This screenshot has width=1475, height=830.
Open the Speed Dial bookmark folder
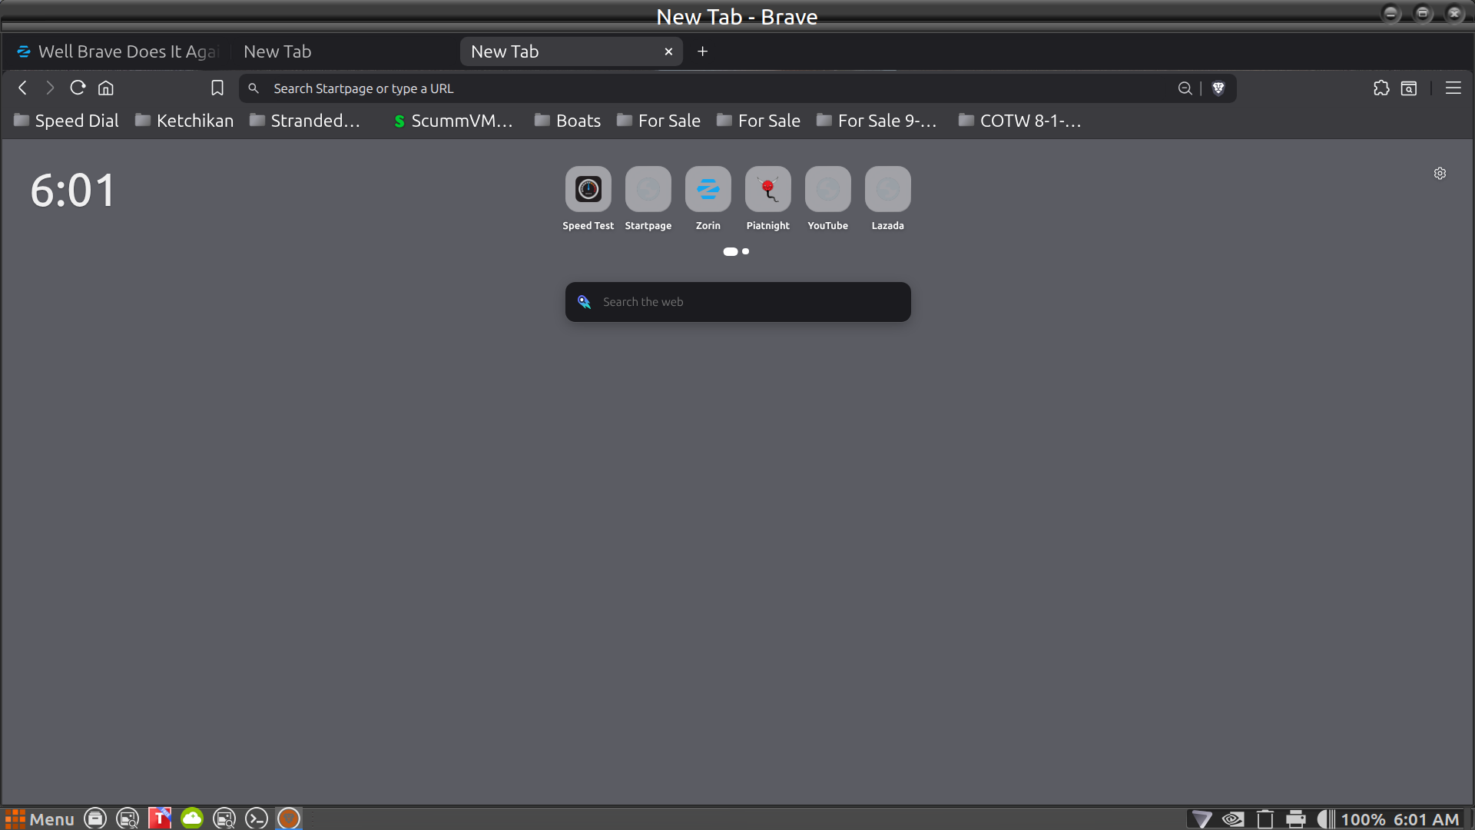click(66, 121)
